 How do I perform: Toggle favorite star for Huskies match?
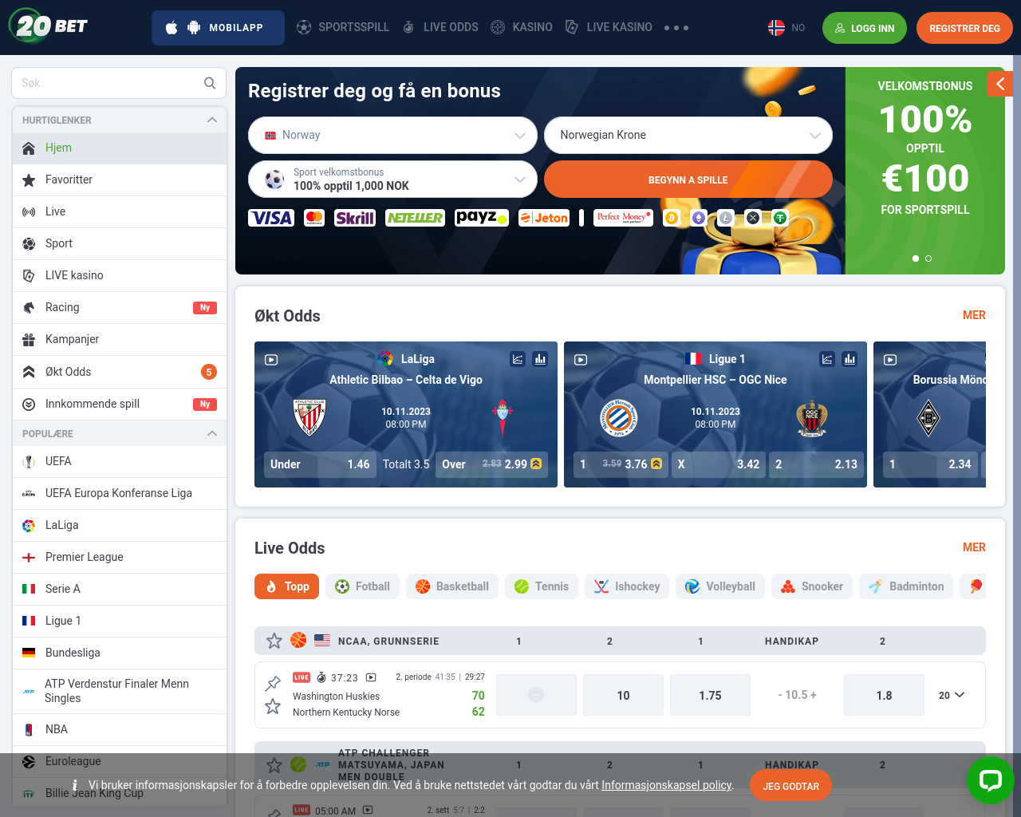point(273,706)
